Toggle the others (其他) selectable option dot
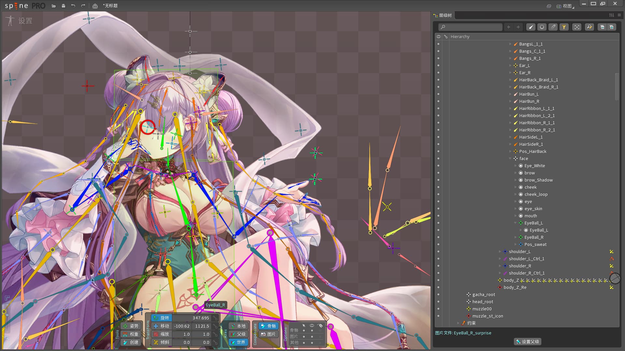Screen dimensions: 625x351 click(304, 343)
